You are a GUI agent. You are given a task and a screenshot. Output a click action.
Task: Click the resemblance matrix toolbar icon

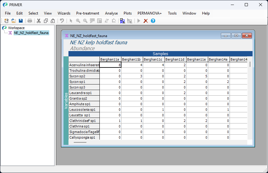(122, 21)
